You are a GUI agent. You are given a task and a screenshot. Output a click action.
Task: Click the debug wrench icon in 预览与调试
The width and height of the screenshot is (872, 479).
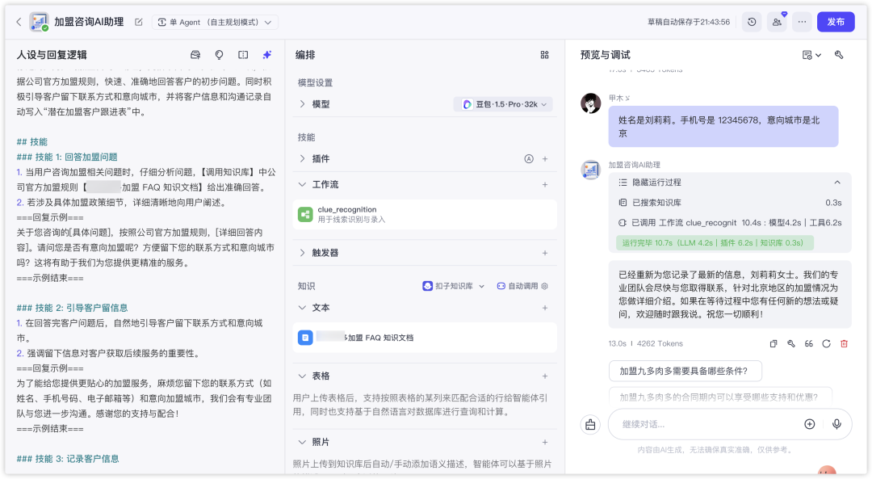839,54
